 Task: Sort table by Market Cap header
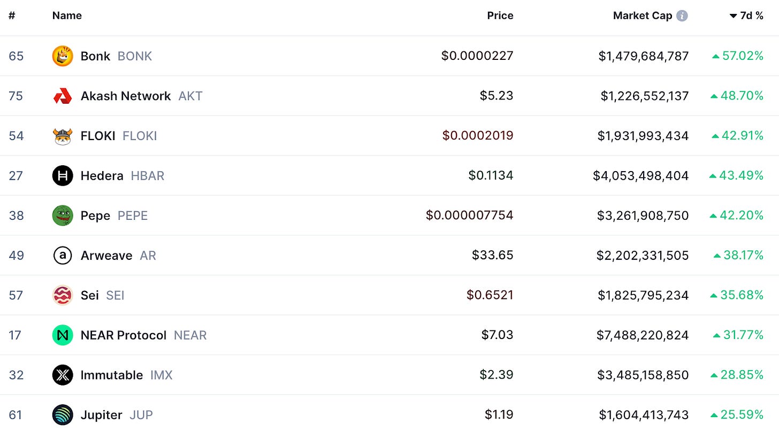[643, 16]
